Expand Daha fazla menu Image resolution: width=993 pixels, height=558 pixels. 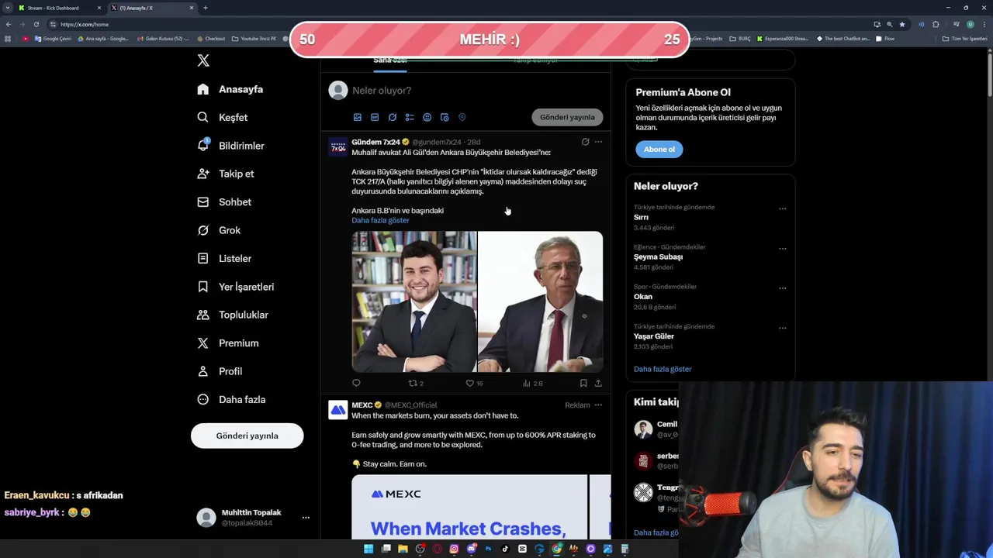click(231, 400)
